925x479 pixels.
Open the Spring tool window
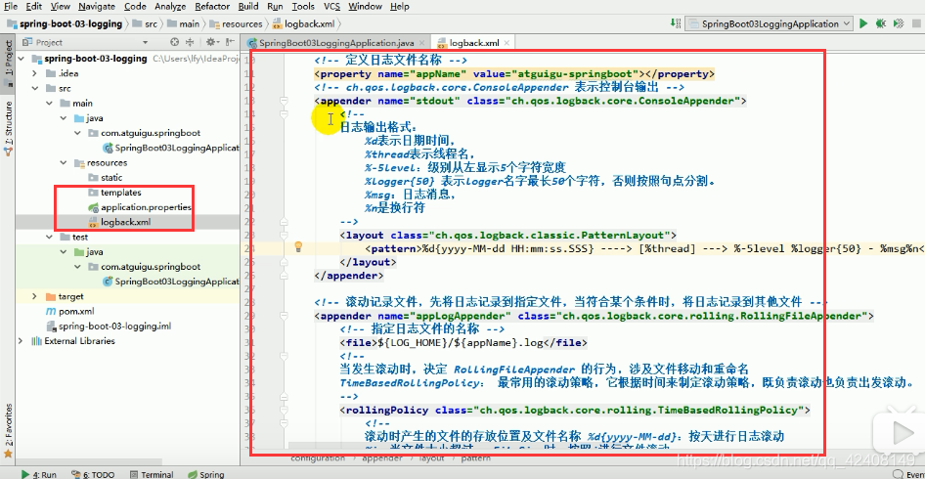point(206,474)
